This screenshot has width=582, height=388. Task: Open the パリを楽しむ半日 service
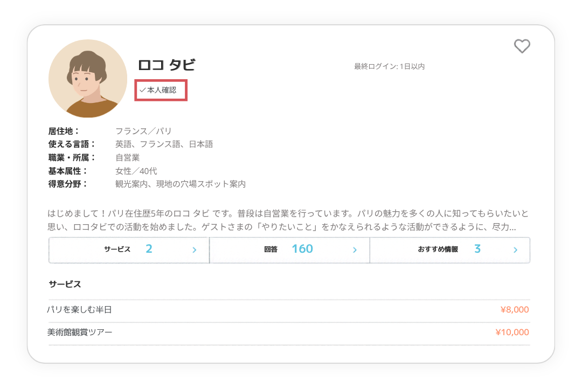pos(289,310)
